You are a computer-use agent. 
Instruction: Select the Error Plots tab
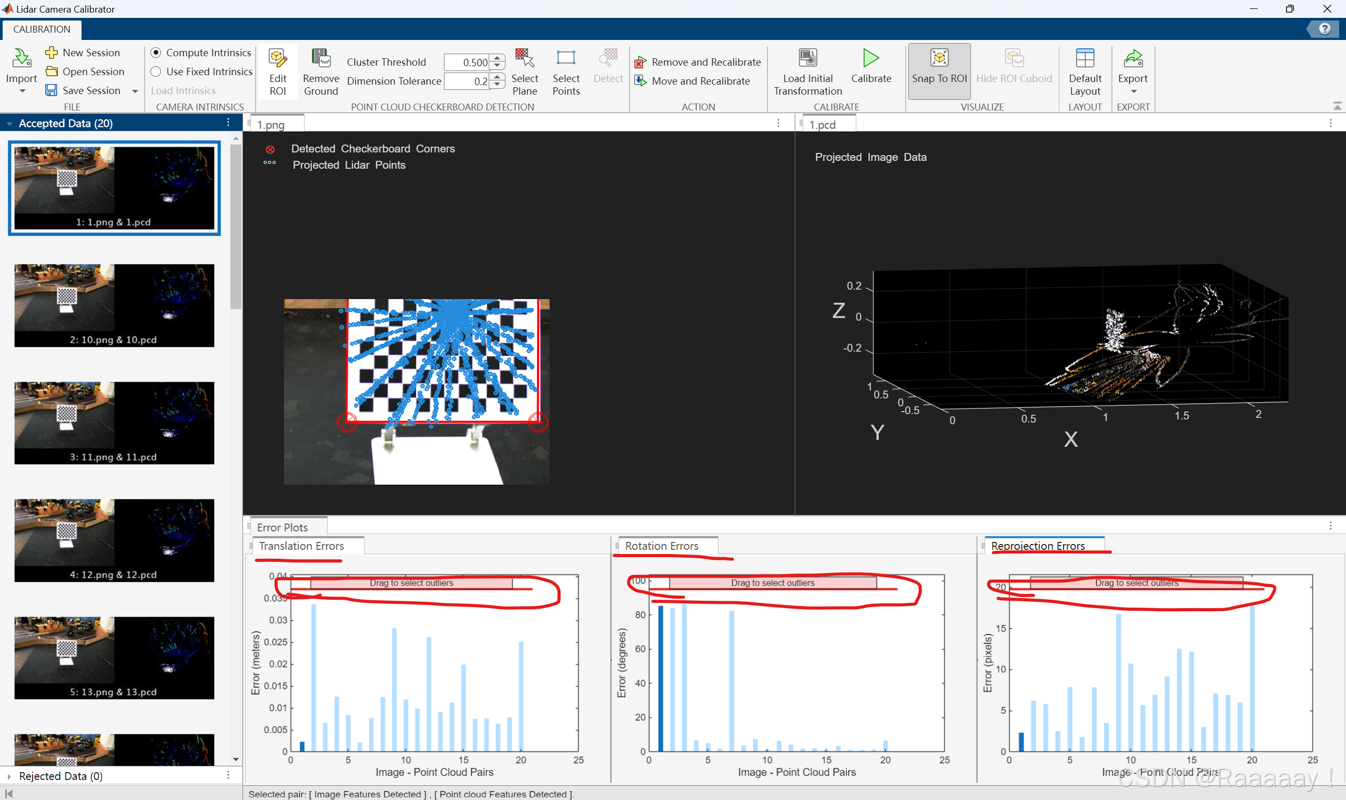click(282, 527)
